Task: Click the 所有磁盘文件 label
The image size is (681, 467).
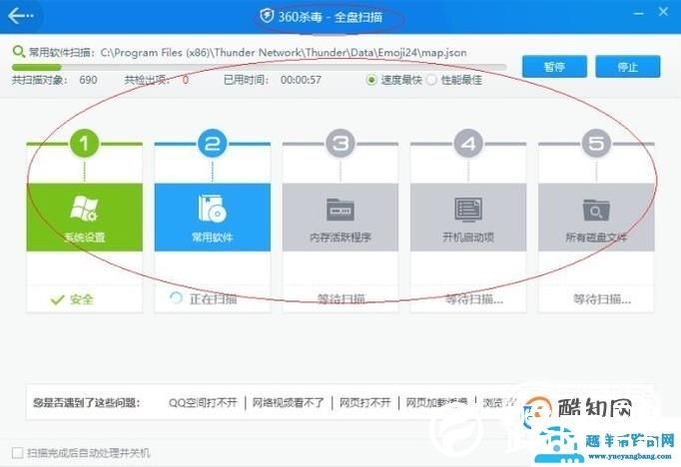Action: [596, 237]
